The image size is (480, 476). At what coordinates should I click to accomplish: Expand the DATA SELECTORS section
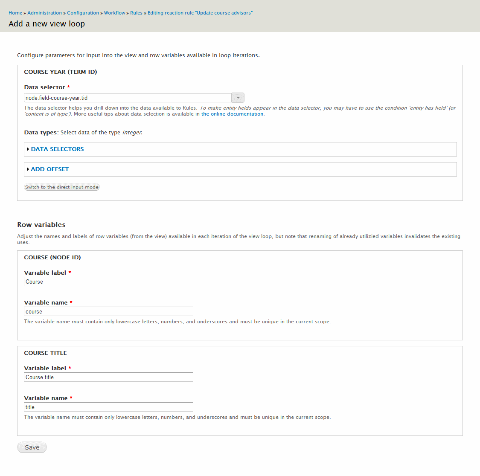[57, 149]
